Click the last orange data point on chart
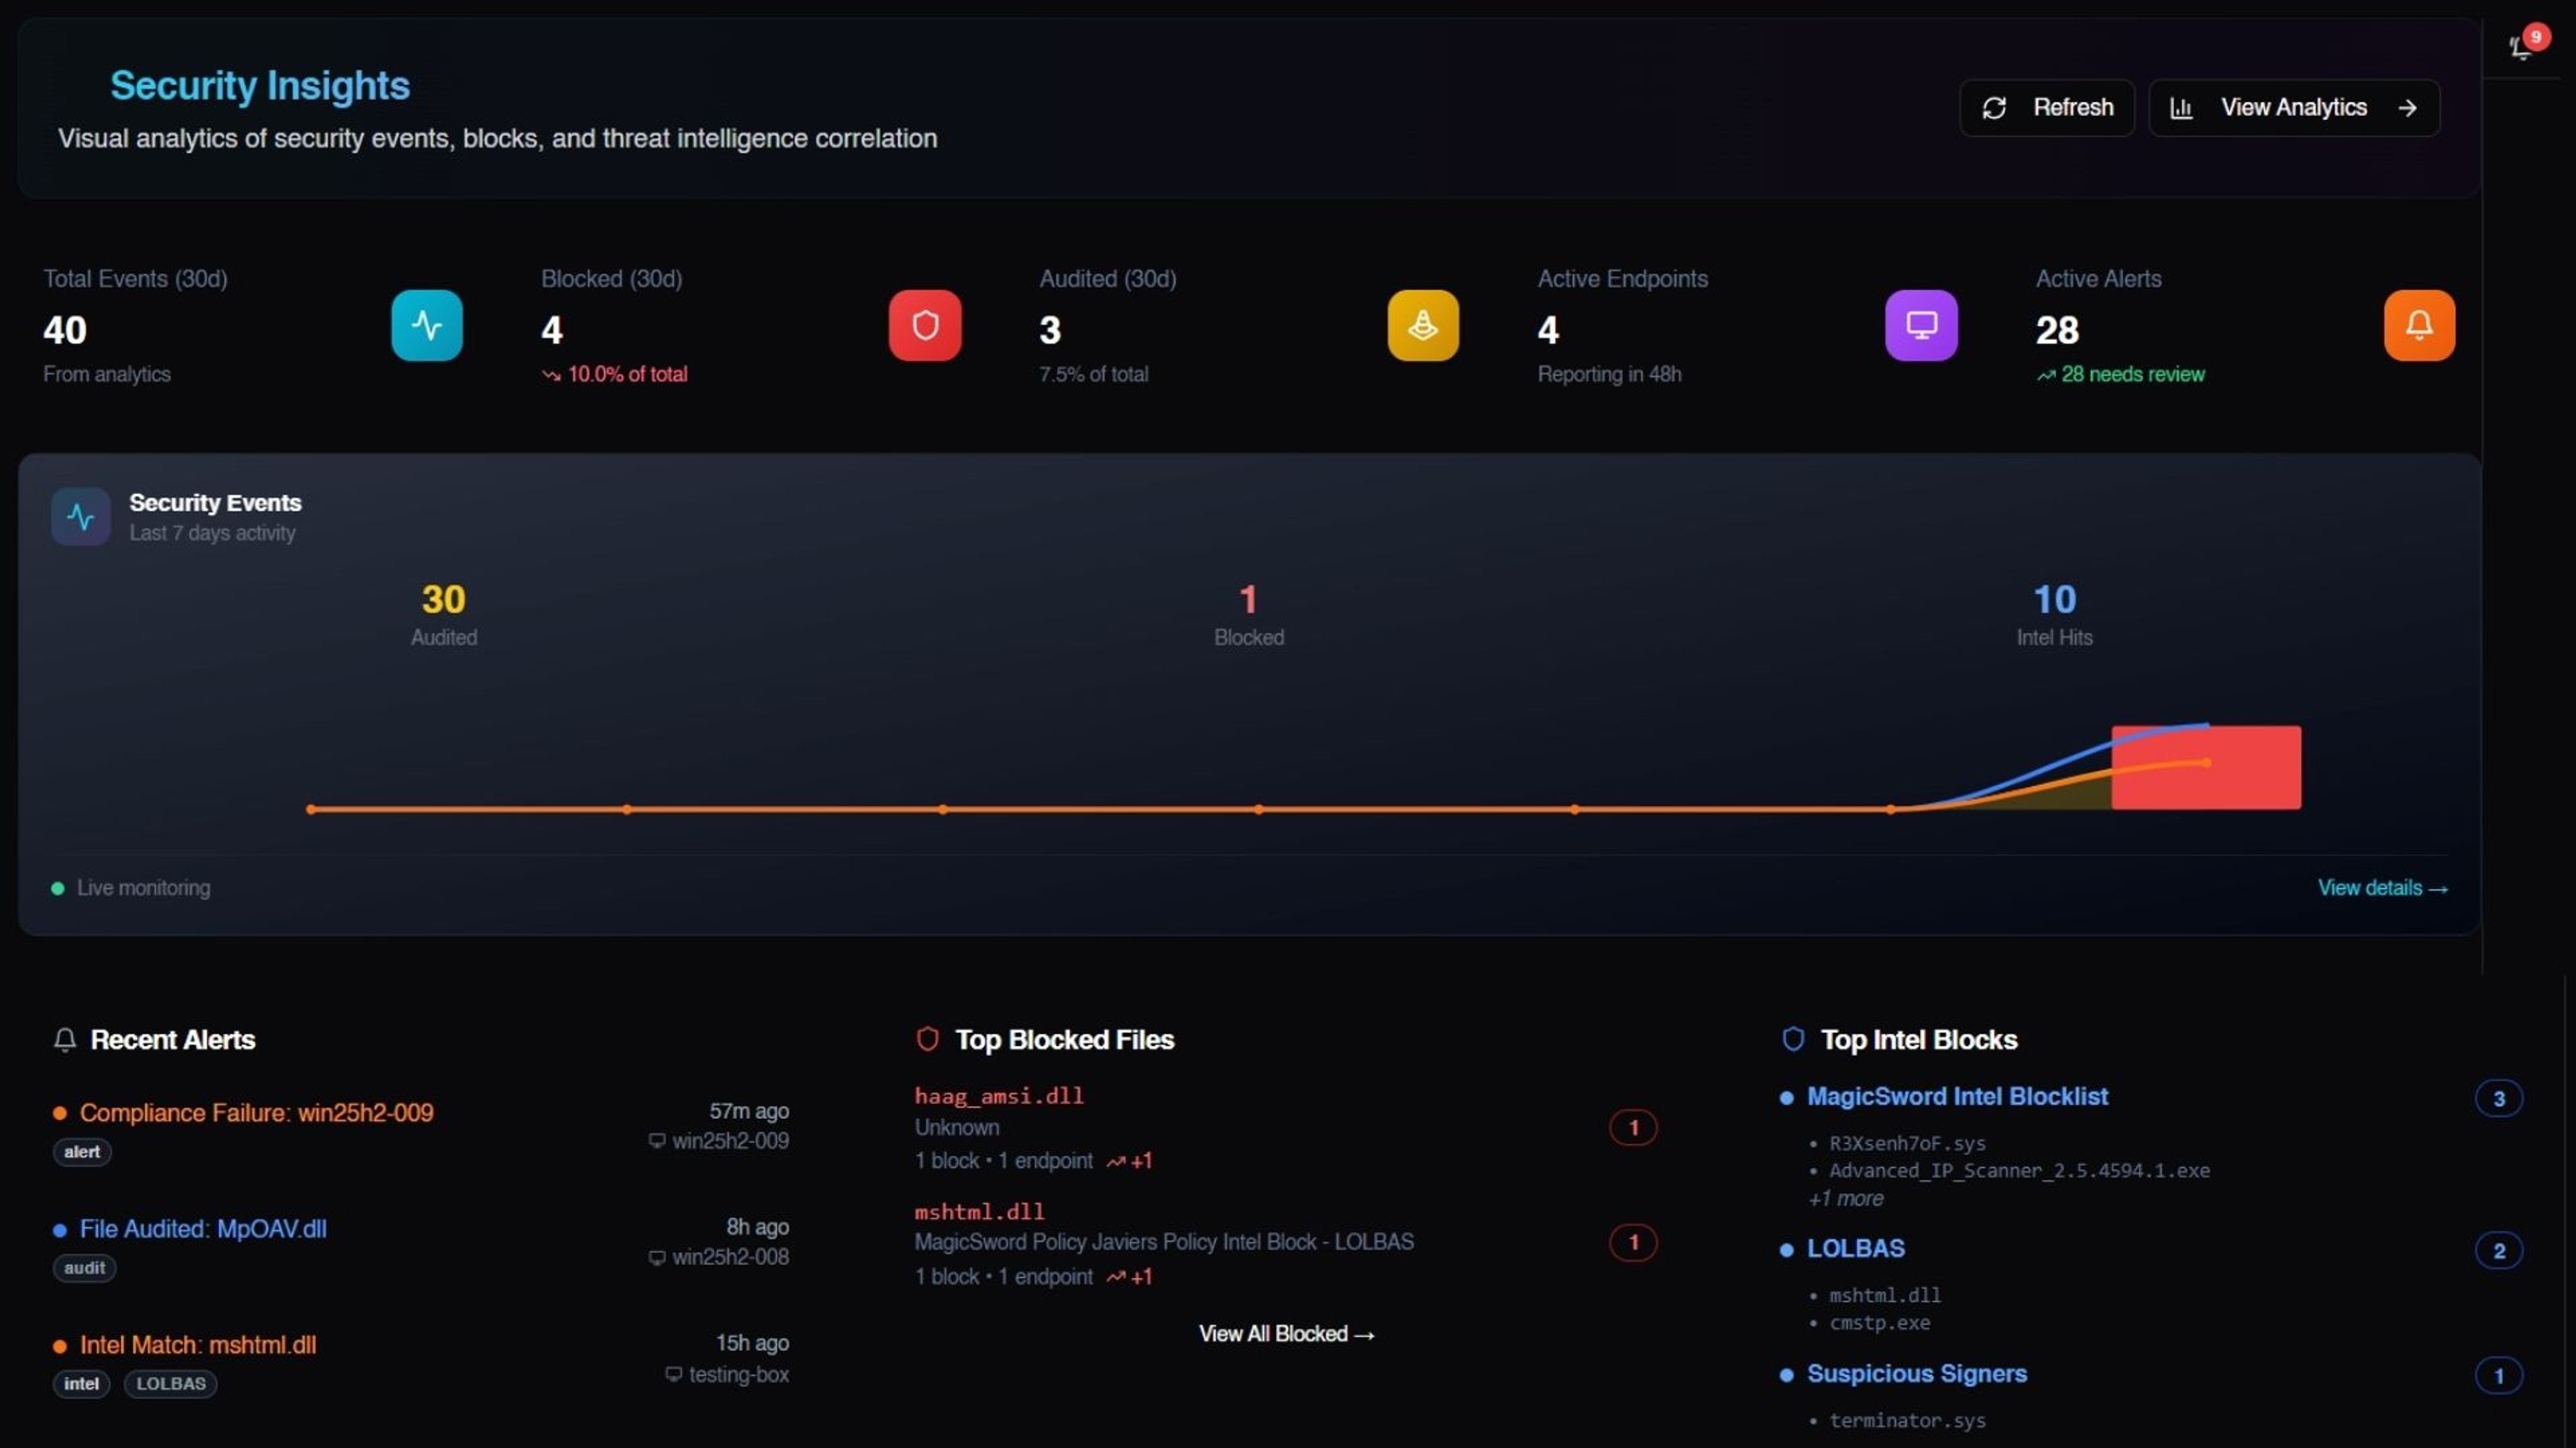Viewport: 2576px width, 1448px height. point(2206,762)
